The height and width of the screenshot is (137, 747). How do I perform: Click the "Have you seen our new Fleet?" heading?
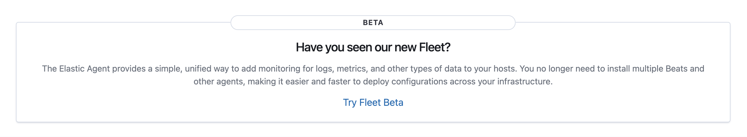click(373, 47)
